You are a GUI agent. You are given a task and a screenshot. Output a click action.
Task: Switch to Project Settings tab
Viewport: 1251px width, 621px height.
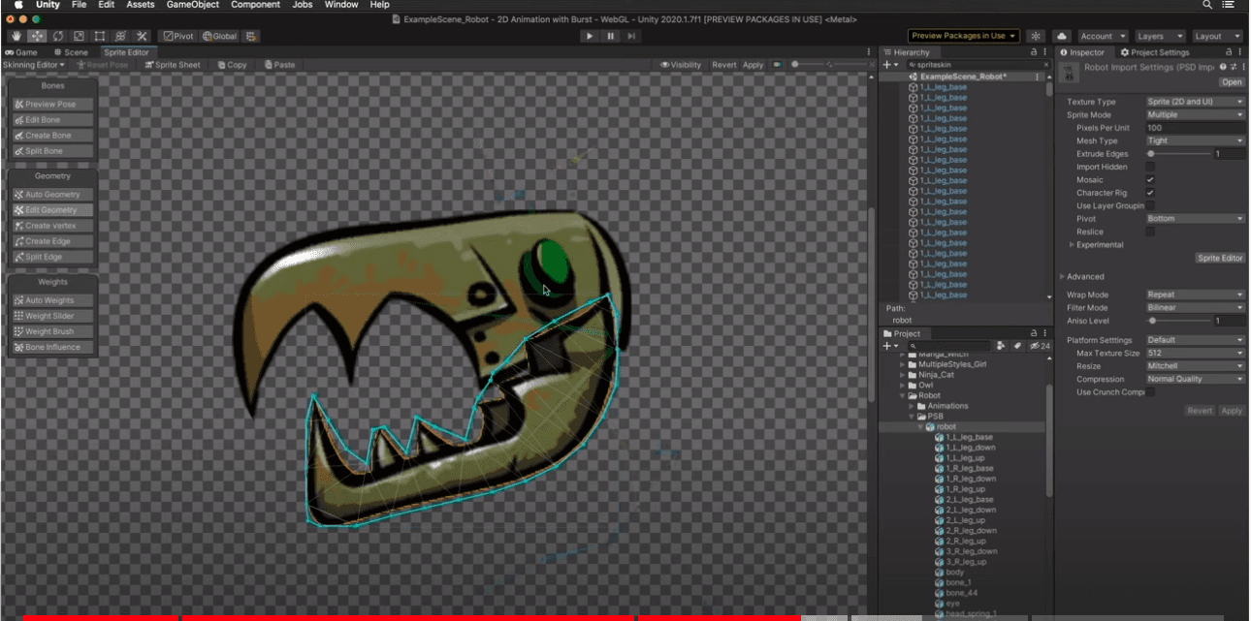pyautogui.click(x=1155, y=52)
